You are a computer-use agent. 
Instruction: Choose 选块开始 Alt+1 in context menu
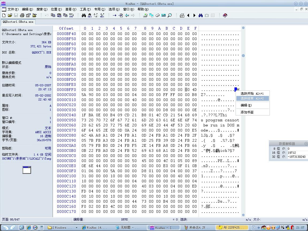(253, 94)
